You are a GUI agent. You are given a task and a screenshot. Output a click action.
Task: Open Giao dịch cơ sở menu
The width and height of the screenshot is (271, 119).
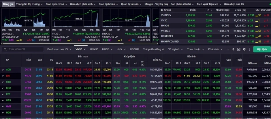[57, 4]
